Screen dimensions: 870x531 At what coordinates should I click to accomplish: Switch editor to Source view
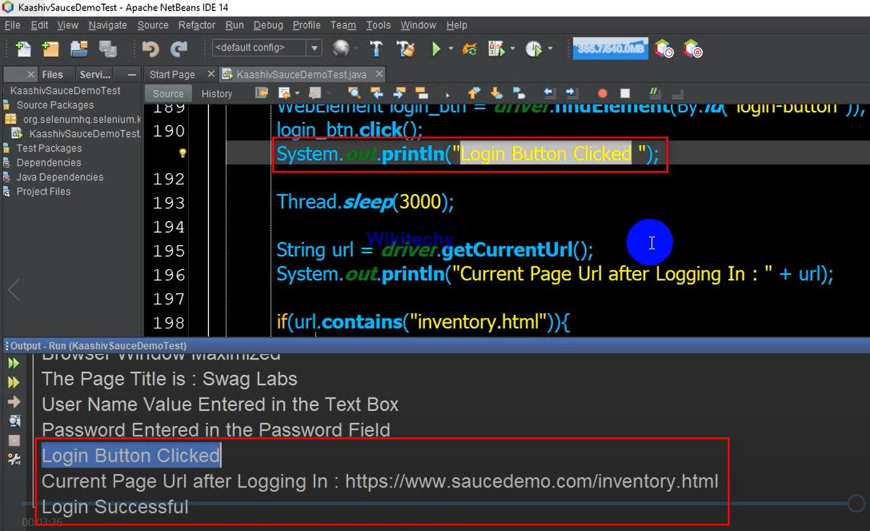168,94
